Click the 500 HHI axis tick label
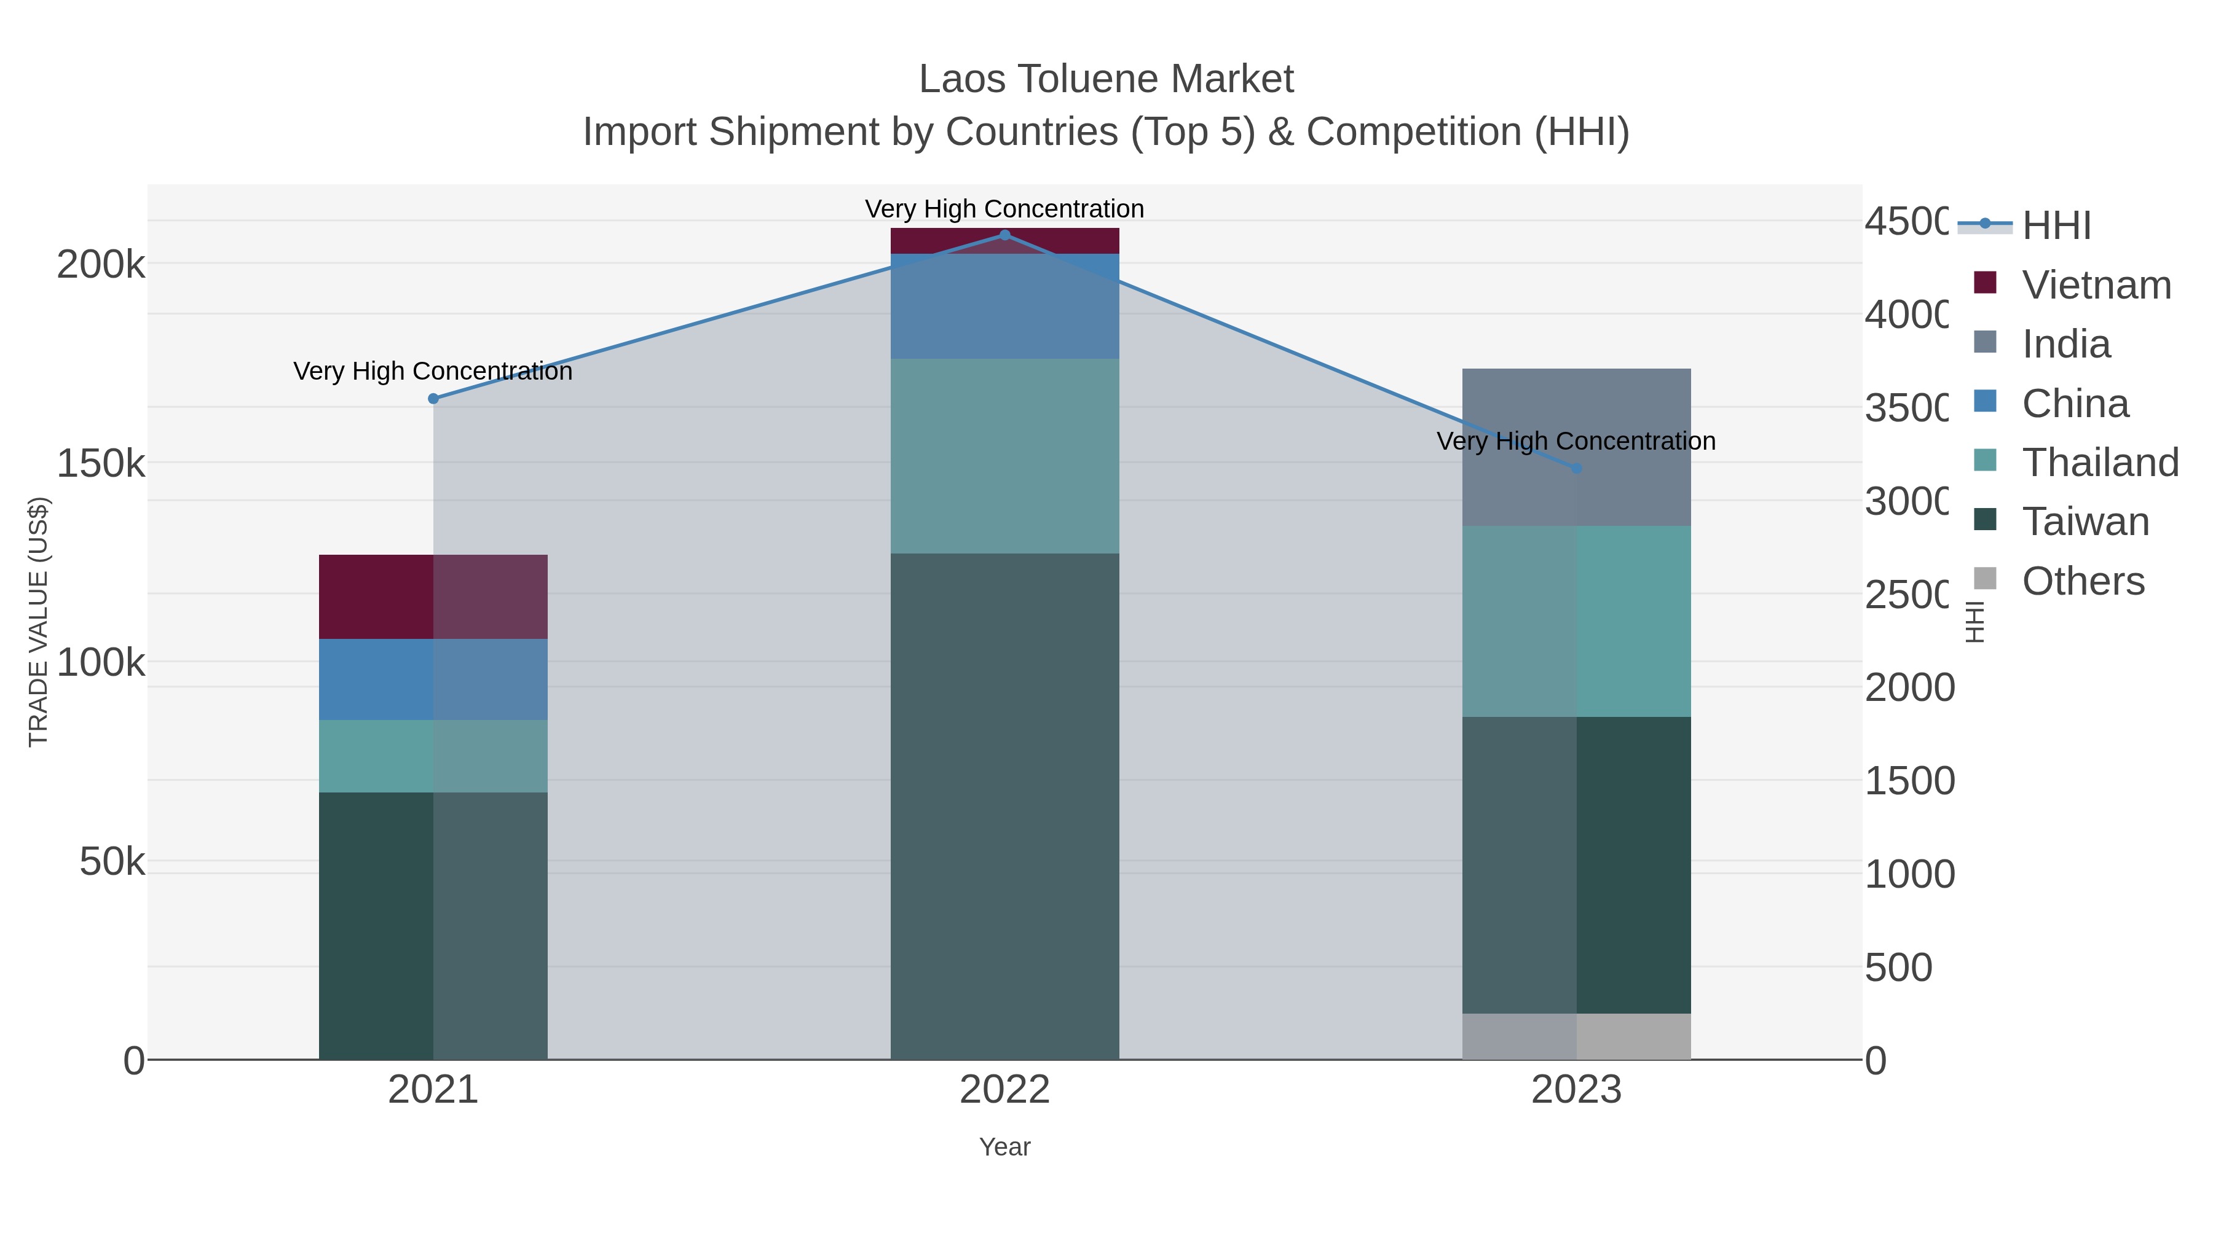Image resolution: width=2213 pixels, height=1244 pixels. (1899, 968)
